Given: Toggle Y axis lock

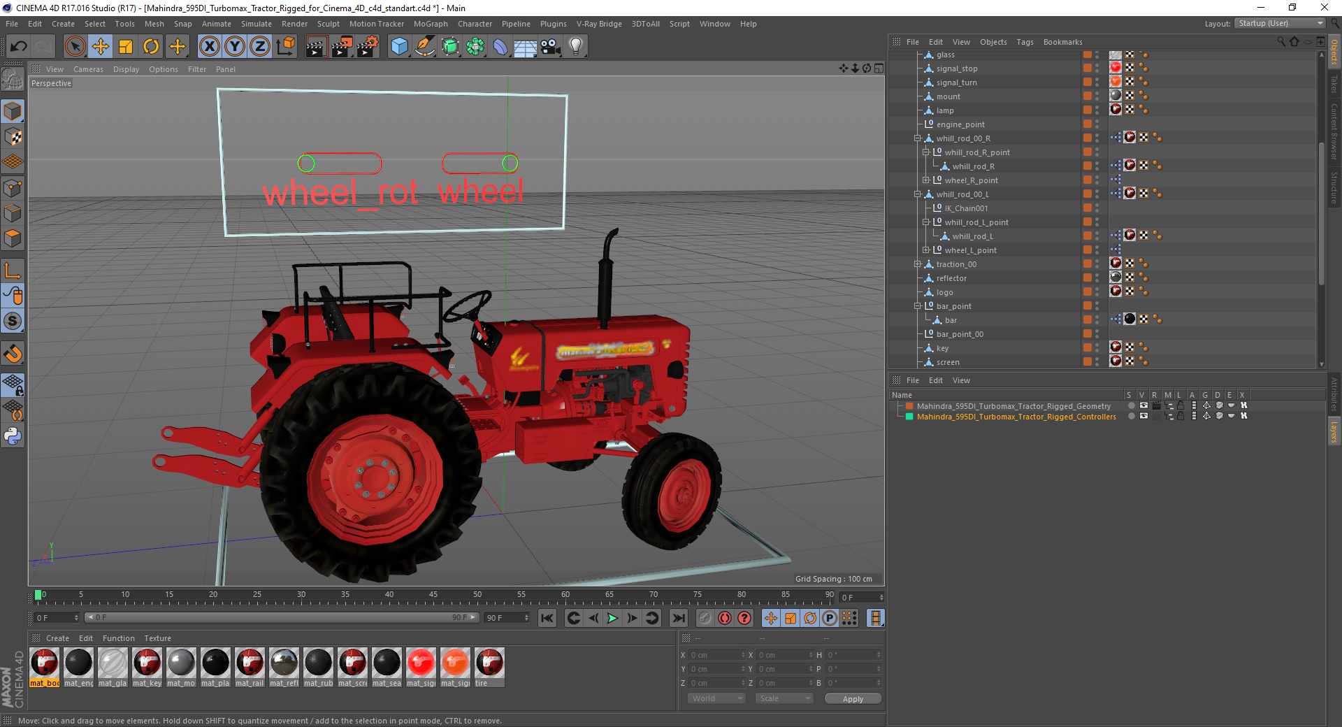Looking at the screenshot, I should 234,47.
